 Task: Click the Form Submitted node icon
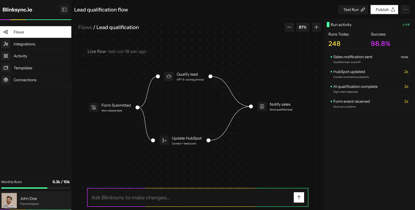[94, 107]
